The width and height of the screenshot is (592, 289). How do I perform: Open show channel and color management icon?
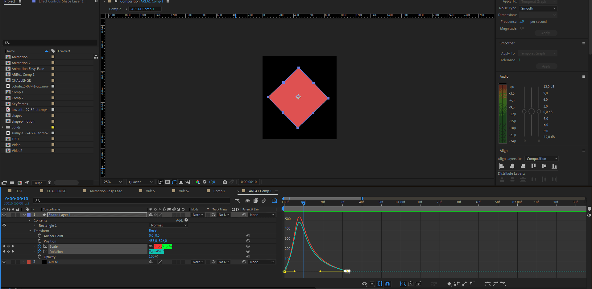[198, 182]
